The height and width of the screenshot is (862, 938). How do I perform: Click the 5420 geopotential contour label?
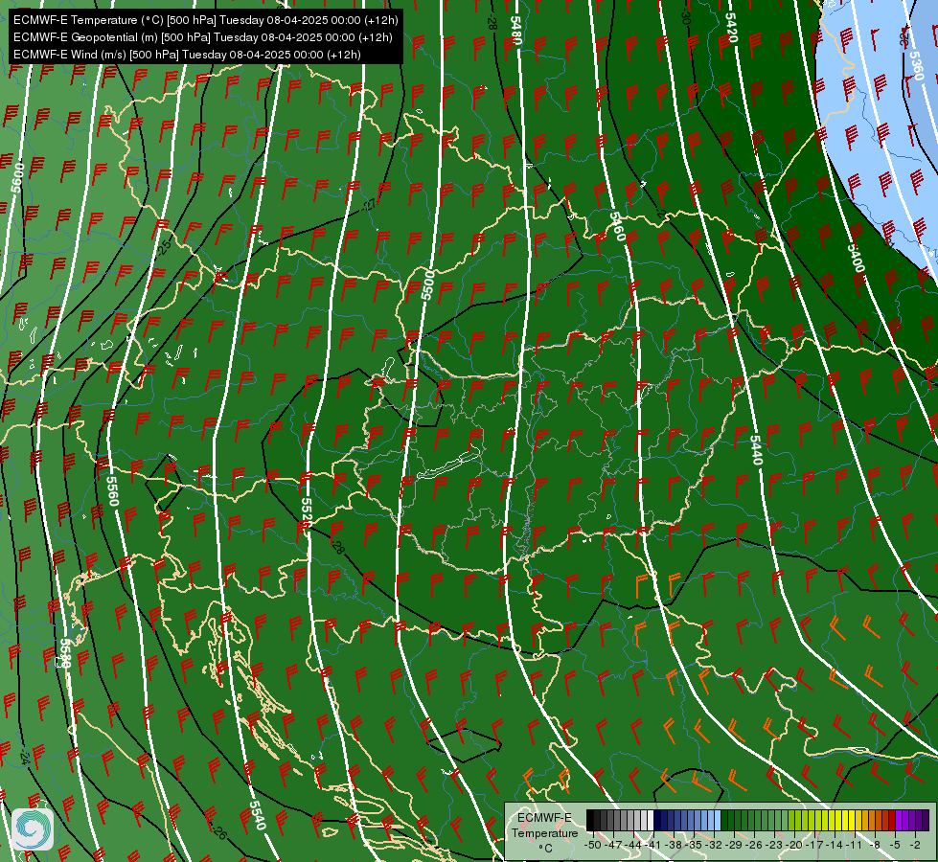pos(731,28)
